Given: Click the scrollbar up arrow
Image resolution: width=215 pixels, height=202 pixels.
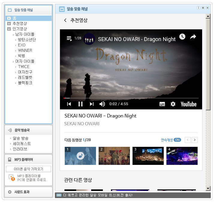Looking at the screenshot, I should click(208, 16).
